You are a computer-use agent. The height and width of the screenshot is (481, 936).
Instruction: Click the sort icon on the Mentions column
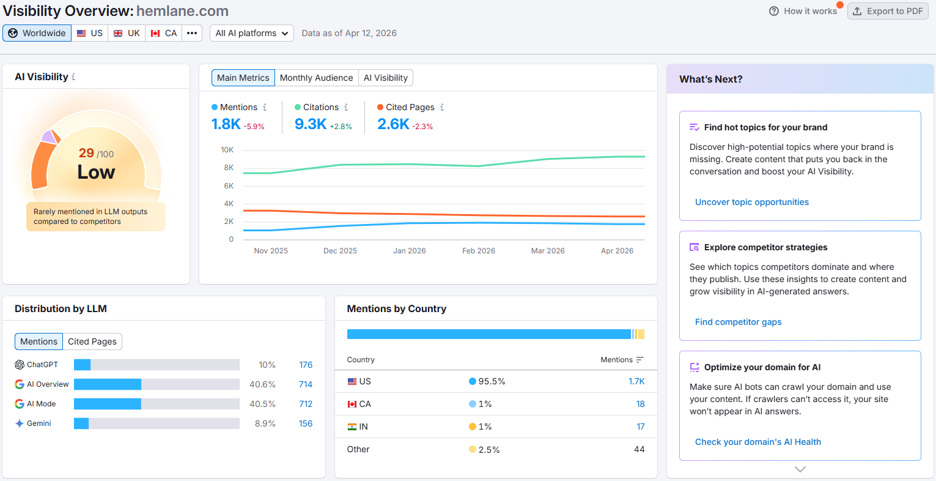tap(639, 360)
